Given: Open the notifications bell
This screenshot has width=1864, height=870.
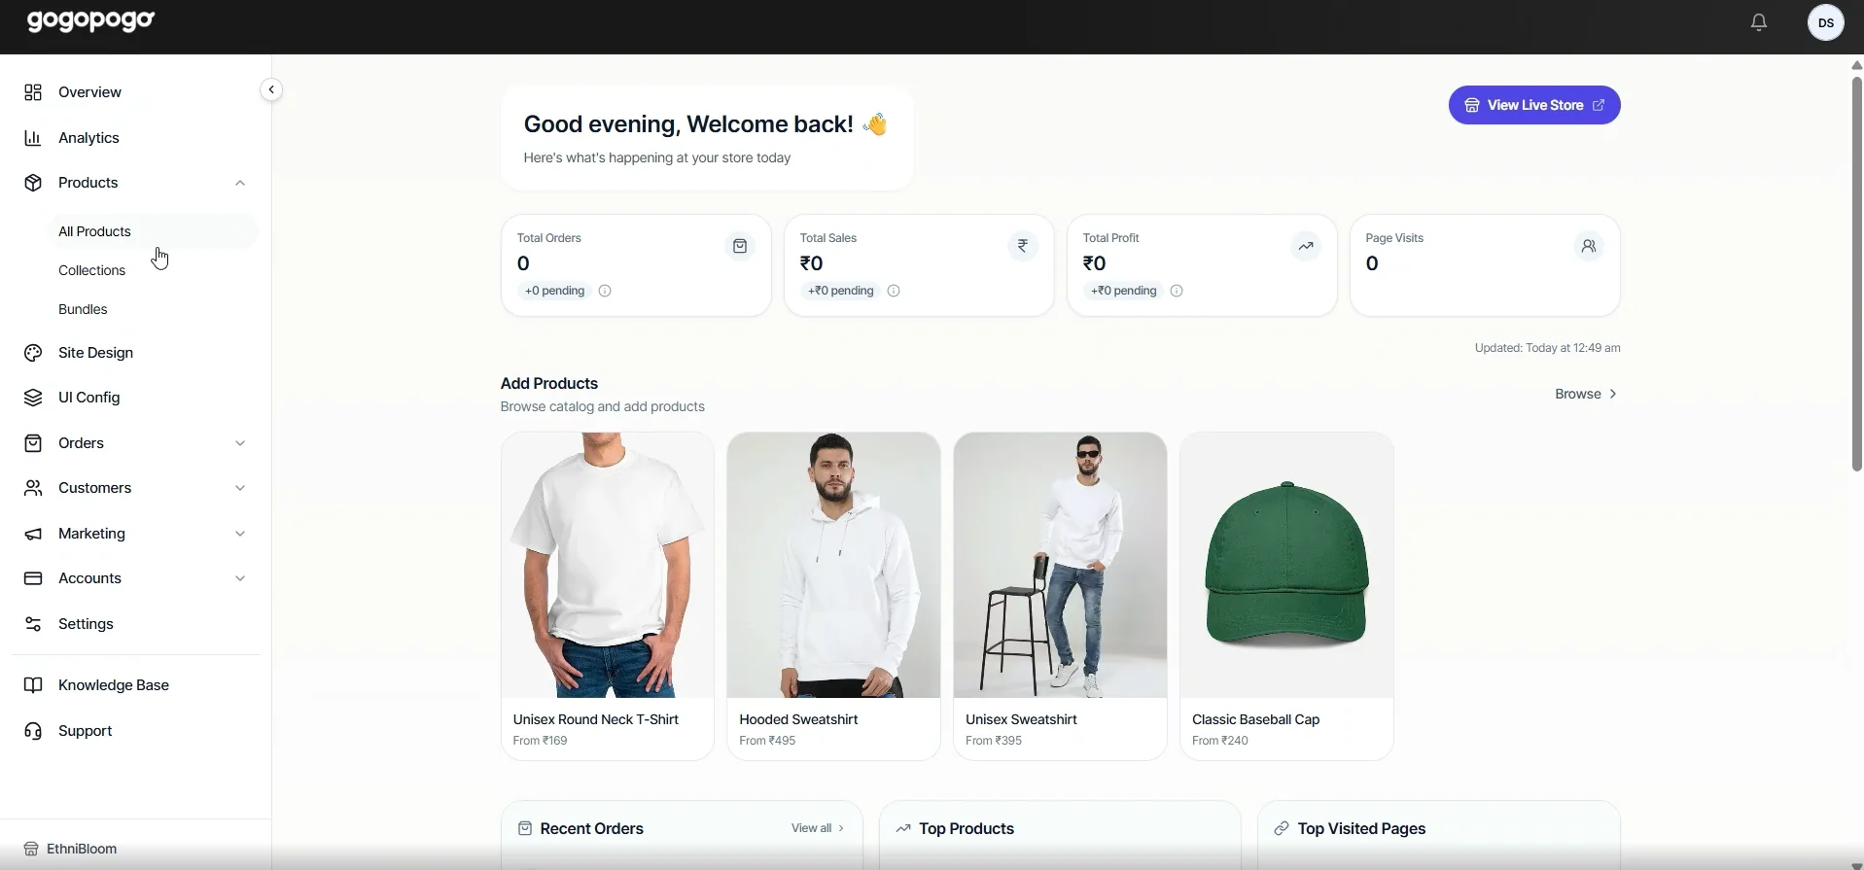Looking at the screenshot, I should point(1759,21).
